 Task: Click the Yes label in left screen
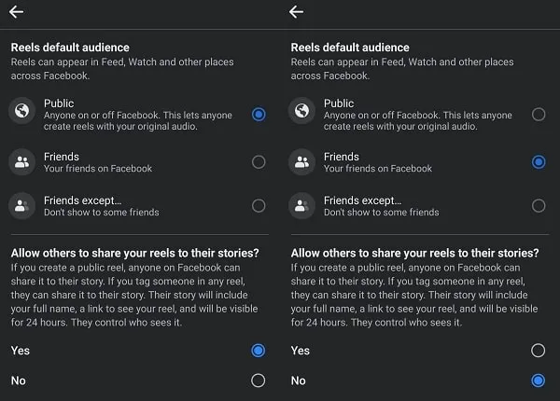(x=21, y=351)
